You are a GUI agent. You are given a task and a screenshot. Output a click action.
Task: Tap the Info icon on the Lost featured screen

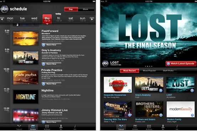tap(177, 127)
